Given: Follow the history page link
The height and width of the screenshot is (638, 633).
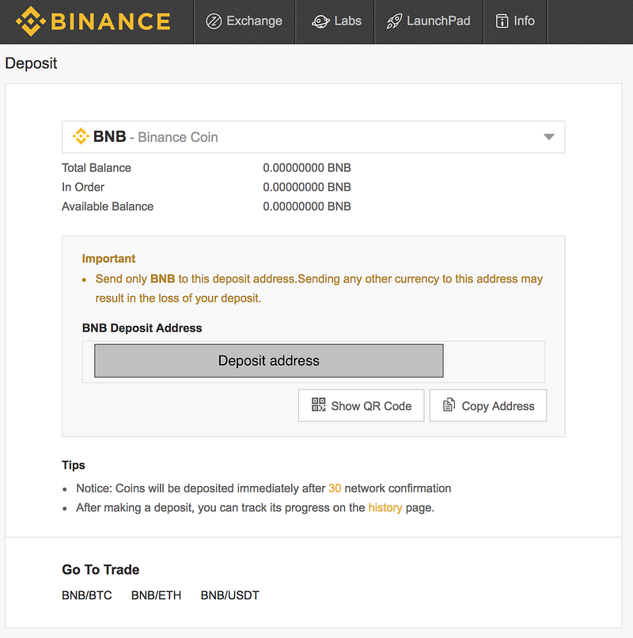Looking at the screenshot, I should tap(385, 508).
